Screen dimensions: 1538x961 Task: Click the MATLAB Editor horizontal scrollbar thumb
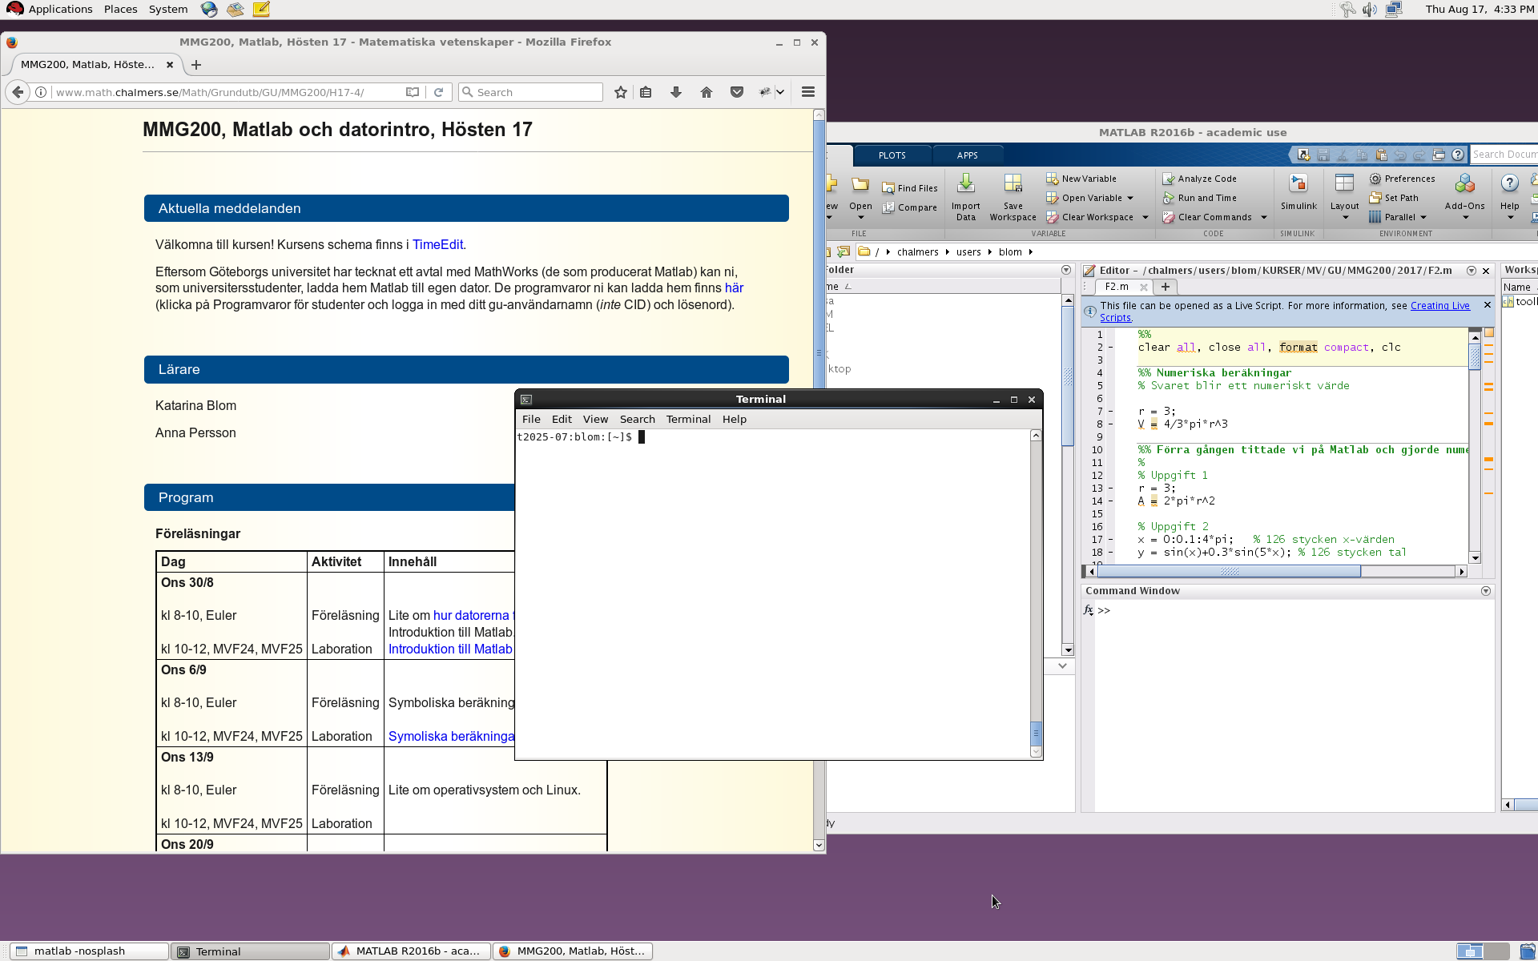pyautogui.click(x=1229, y=572)
